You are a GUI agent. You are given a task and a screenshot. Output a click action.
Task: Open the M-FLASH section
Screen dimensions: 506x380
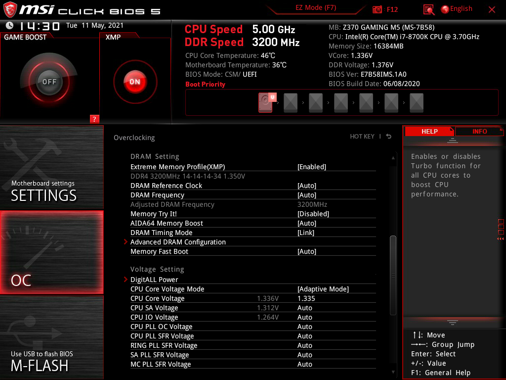pos(51,337)
